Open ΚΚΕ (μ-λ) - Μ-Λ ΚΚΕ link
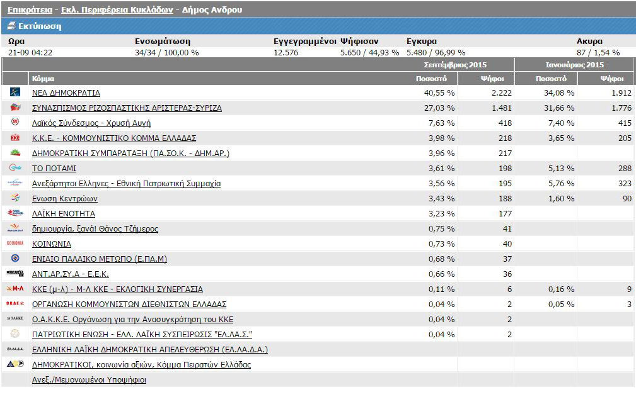The height and width of the screenshot is (414, 636). (x=117, y=289)
